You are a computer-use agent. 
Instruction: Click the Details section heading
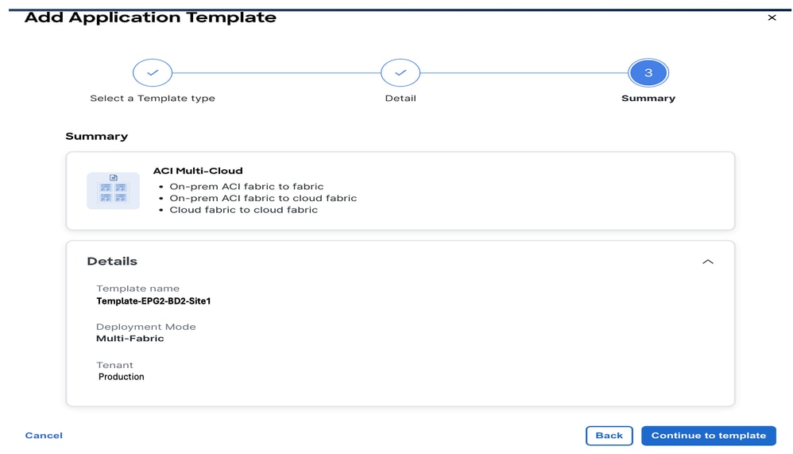point(112,261)
